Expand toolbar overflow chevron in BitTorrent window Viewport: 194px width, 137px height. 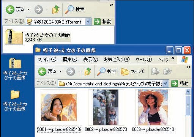pos(112,5)
